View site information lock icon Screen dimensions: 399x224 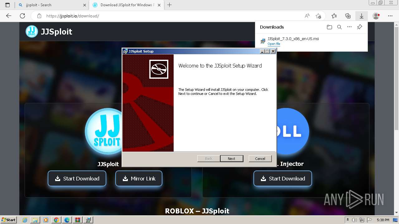coord(39,16)
